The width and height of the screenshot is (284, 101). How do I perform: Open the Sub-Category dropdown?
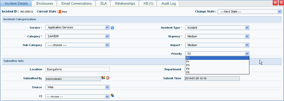77,45
